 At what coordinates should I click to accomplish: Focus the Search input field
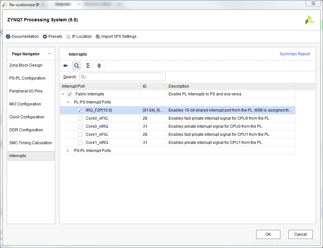tap(122, 77)
